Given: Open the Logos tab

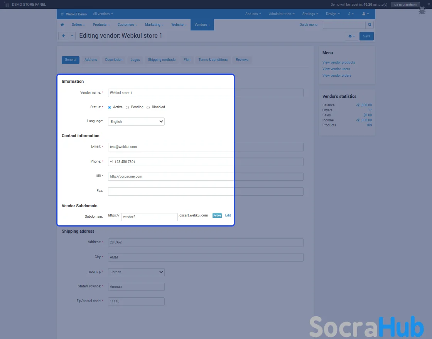Looking at the screenshot, I should [x=135, y=60].
